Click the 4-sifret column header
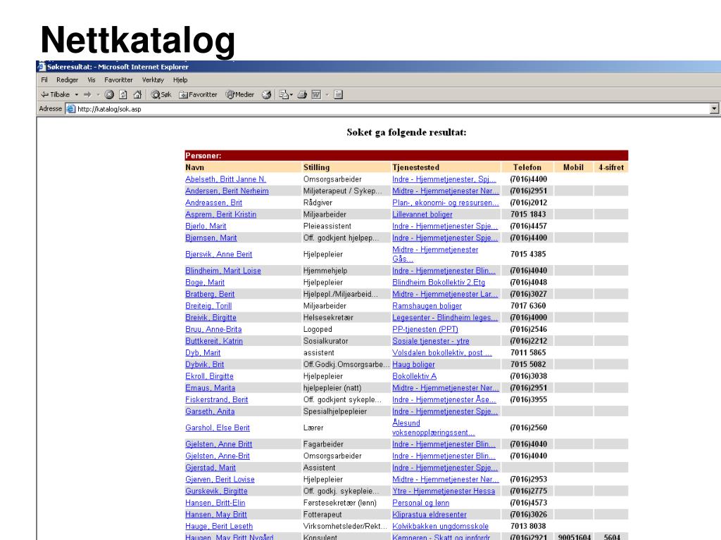This screenshot has width=721, height=540. coord(610,167)
